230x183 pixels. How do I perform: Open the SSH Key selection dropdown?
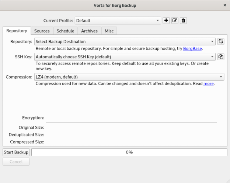click(x=125, y=57)
